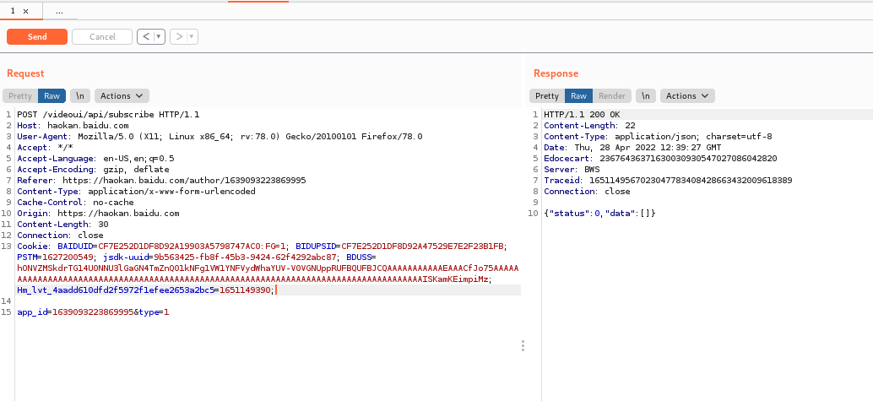The width and height of the screenshot is (873, 401).
Task: Switch Request view to Pretty
Action: pos(20,96)
